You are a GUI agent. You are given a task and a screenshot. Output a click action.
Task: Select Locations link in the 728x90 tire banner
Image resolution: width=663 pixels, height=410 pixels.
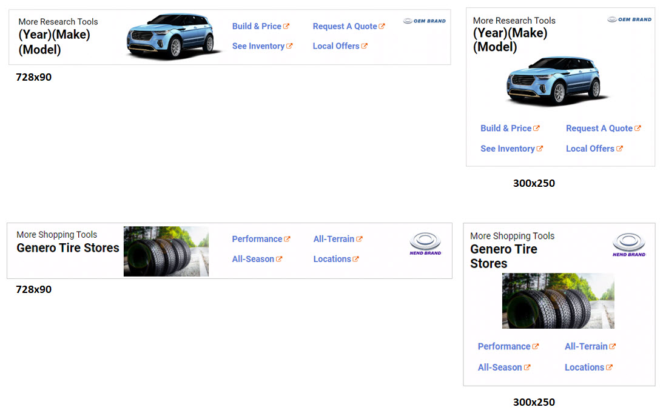pyautogui.click(x=332, y=259)
